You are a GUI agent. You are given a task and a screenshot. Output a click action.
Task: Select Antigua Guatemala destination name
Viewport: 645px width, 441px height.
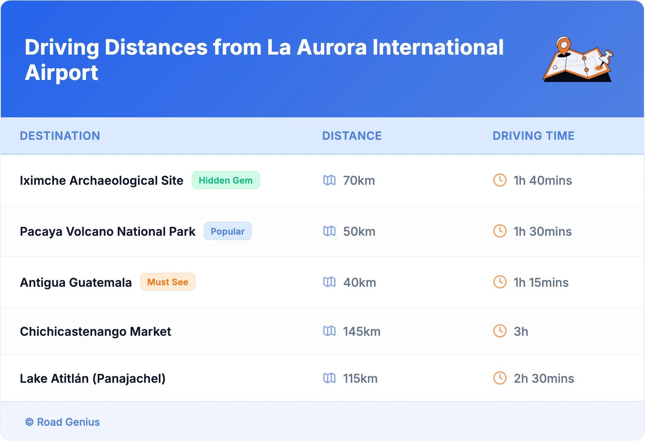point(76,283)
